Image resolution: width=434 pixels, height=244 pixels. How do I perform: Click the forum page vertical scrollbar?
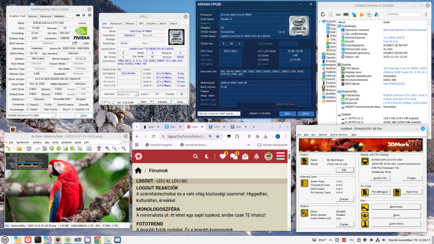289,190
